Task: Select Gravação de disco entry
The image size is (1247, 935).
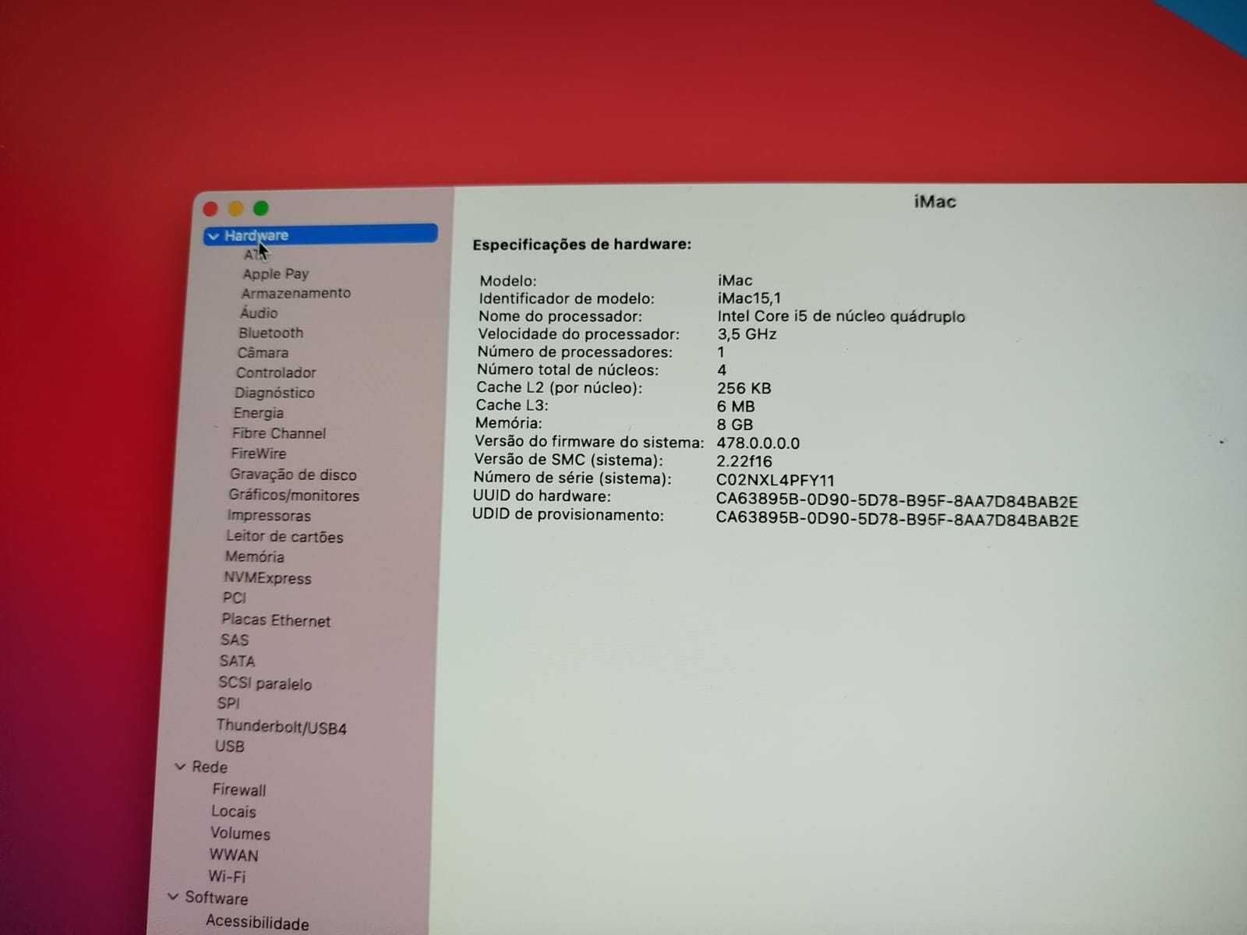Action: click(292, 475)
